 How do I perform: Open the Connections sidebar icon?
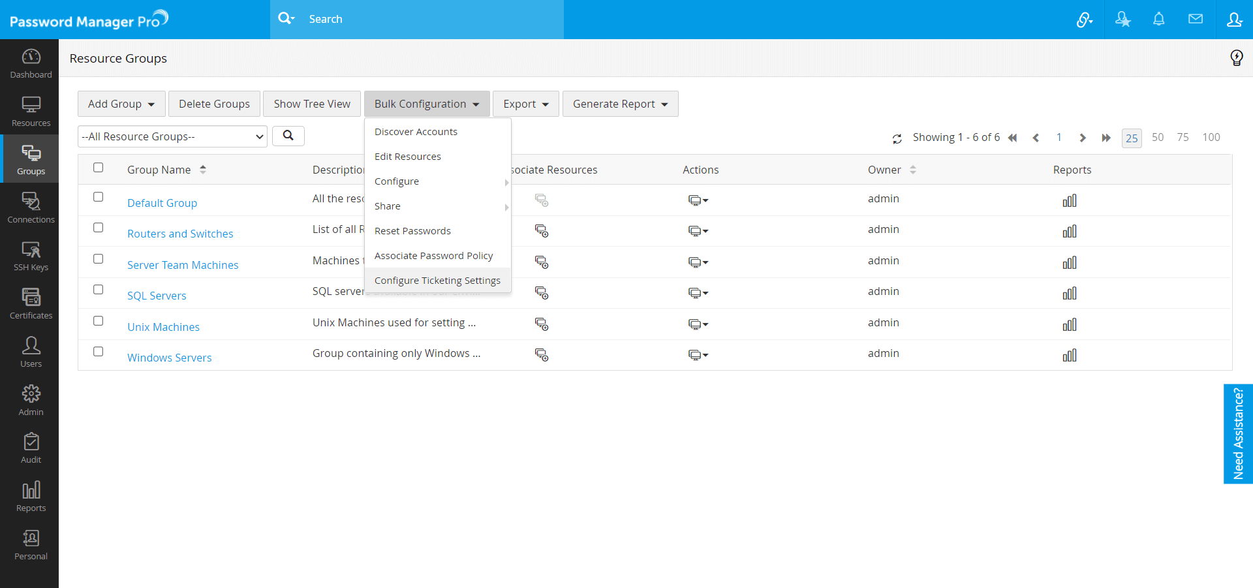[x=31, y=208]
